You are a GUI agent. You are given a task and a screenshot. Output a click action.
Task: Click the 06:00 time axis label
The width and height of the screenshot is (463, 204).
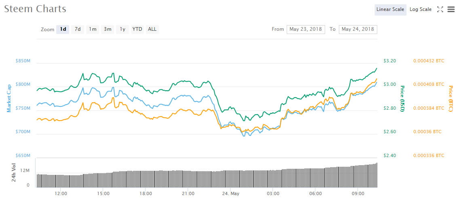pyautogui.click(x=316, y=194)
